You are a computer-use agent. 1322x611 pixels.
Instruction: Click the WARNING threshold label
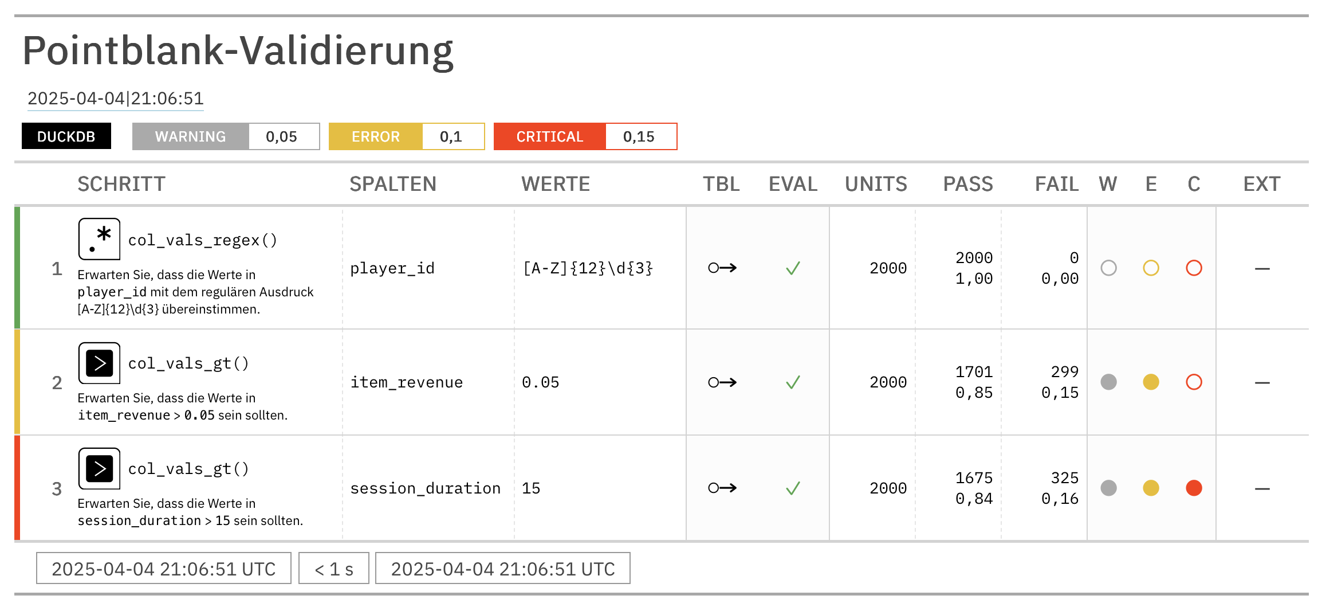(191, 136)
